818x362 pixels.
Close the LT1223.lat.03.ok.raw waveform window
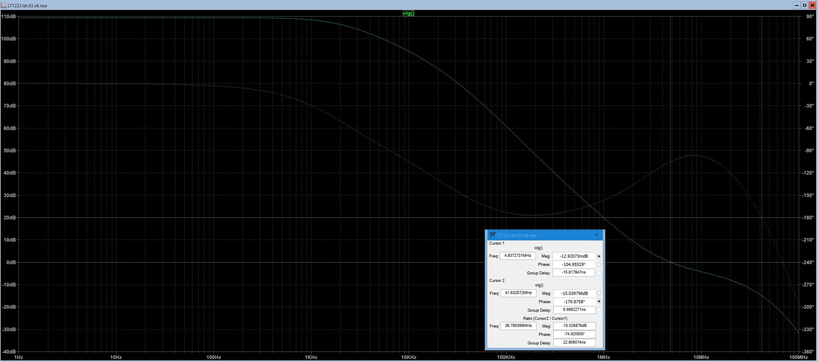pyautogui.click(x=812, y=5)
